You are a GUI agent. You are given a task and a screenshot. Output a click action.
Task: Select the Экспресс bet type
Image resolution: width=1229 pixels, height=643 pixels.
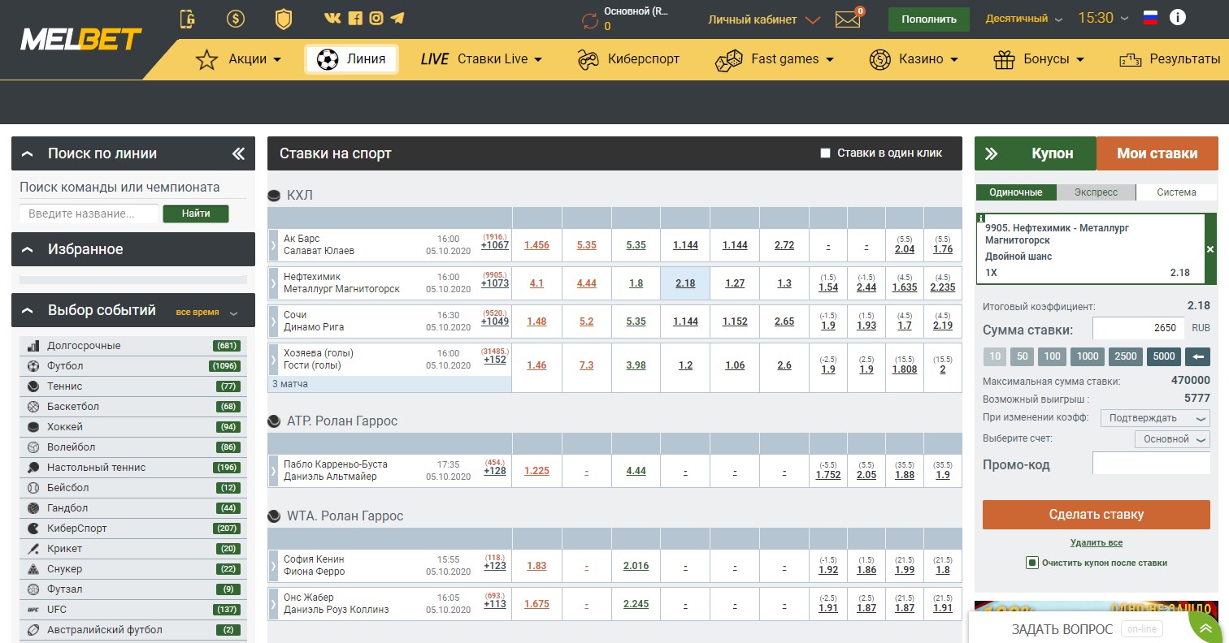coord(1096,192)
